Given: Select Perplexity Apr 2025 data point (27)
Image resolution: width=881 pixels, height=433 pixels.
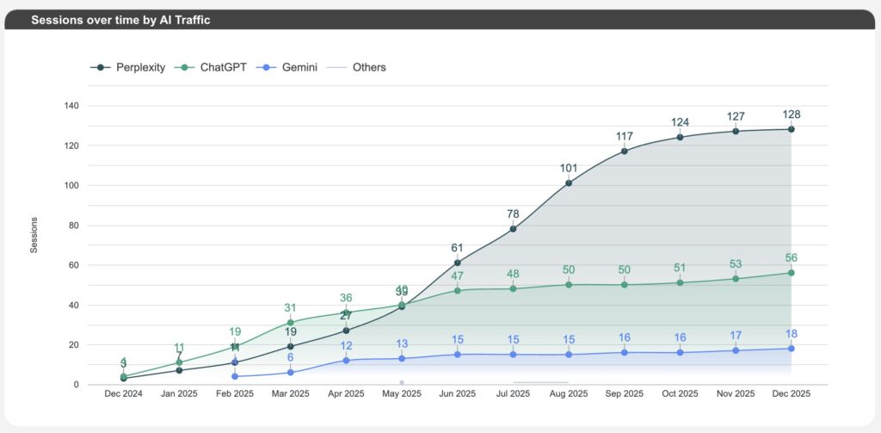Looking at the screenshot, I should click(346, 331).
